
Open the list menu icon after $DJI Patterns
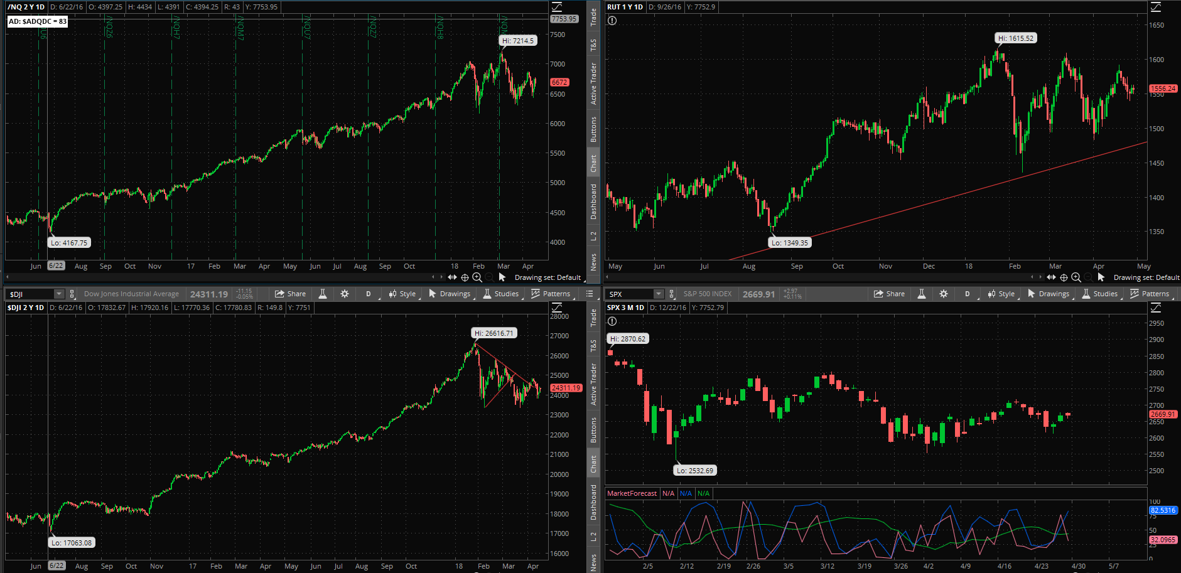(x=590, y=294)
